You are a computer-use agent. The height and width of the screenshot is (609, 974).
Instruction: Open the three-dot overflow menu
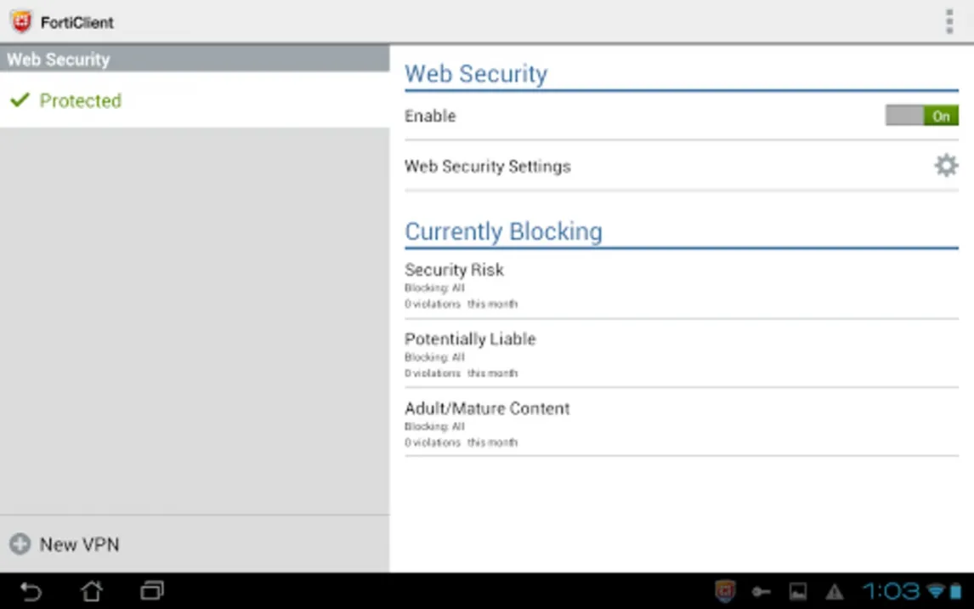[x=949, y=22]
